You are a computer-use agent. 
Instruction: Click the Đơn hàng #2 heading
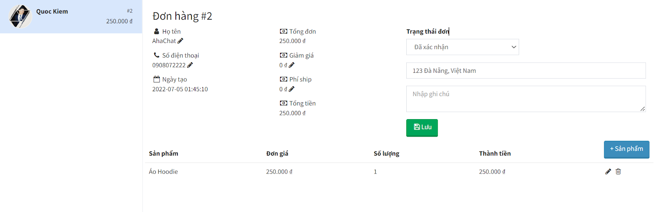182,16
